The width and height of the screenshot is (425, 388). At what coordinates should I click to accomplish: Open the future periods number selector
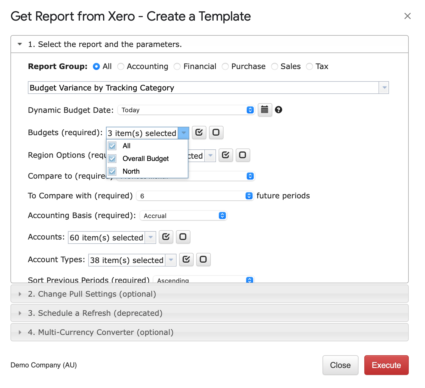click(195, 196)
